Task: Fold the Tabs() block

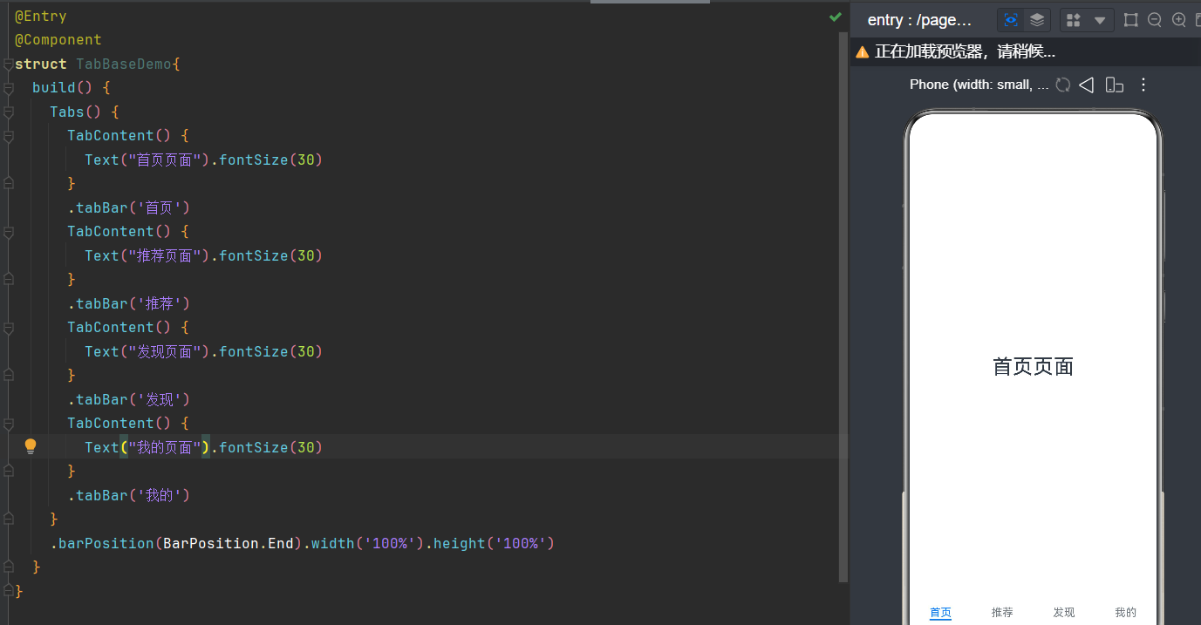Action: click(8, 112)
